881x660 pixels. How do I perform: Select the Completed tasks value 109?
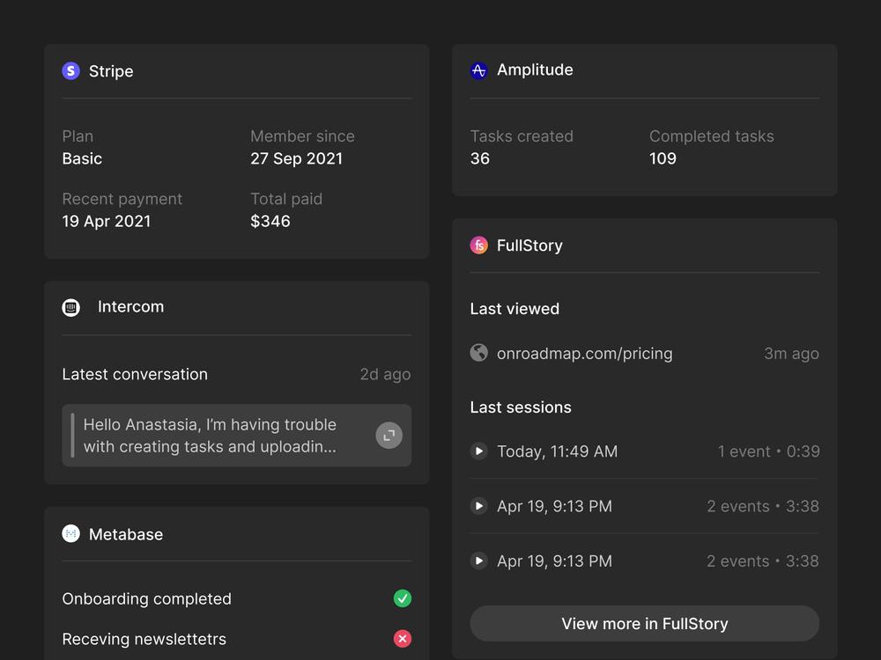tap(663, 158)
